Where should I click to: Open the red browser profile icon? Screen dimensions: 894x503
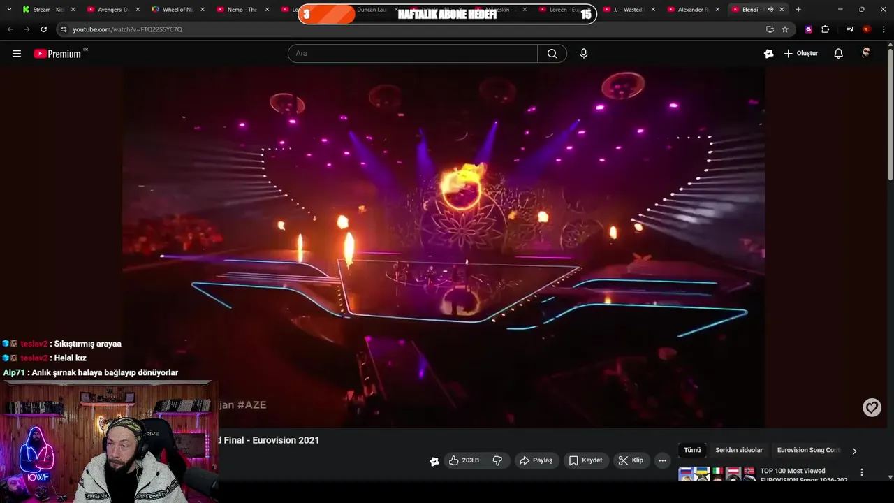[867, 29]
